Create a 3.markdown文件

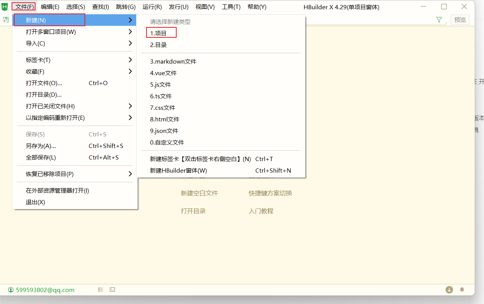(221, 61)
